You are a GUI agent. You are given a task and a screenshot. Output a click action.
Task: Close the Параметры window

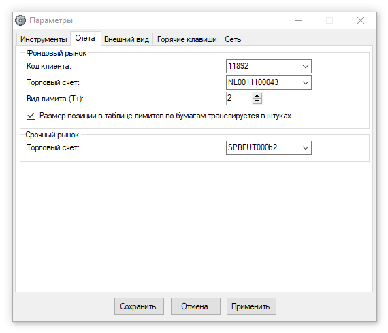click(361, 20)
